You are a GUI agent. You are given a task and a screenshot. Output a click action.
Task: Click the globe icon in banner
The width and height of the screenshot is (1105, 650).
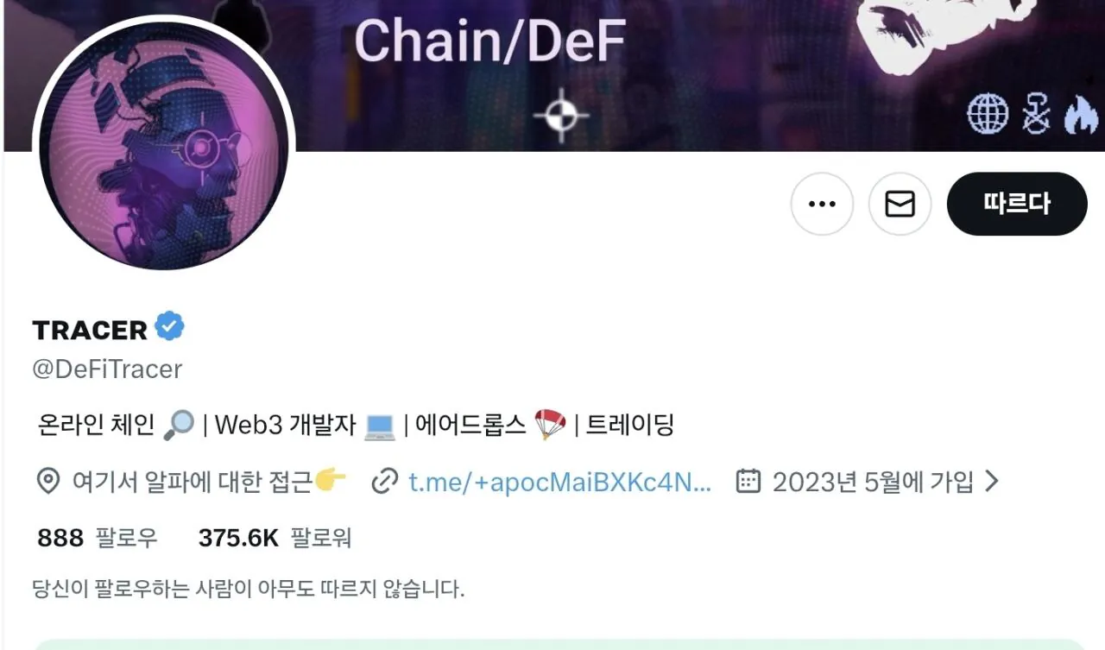pyautogui.click(x=988, y=116)
